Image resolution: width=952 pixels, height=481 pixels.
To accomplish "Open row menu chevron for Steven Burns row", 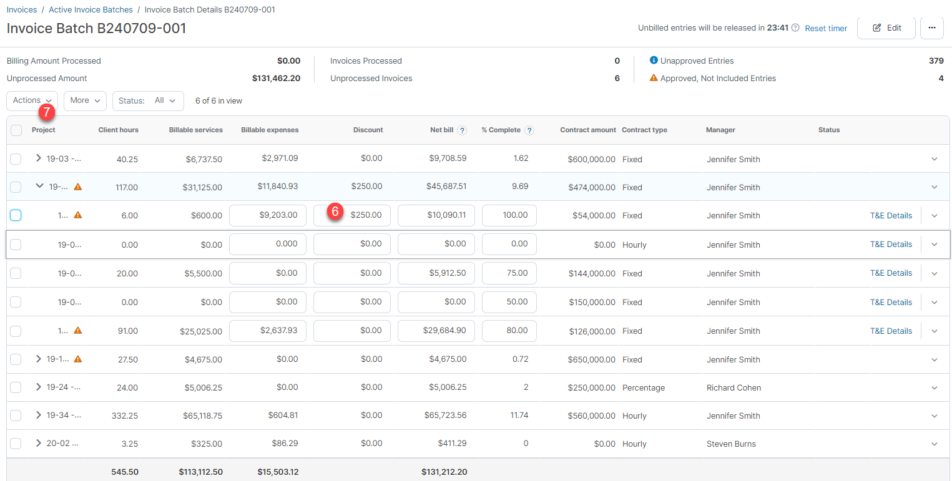I will tap(935, 444).
